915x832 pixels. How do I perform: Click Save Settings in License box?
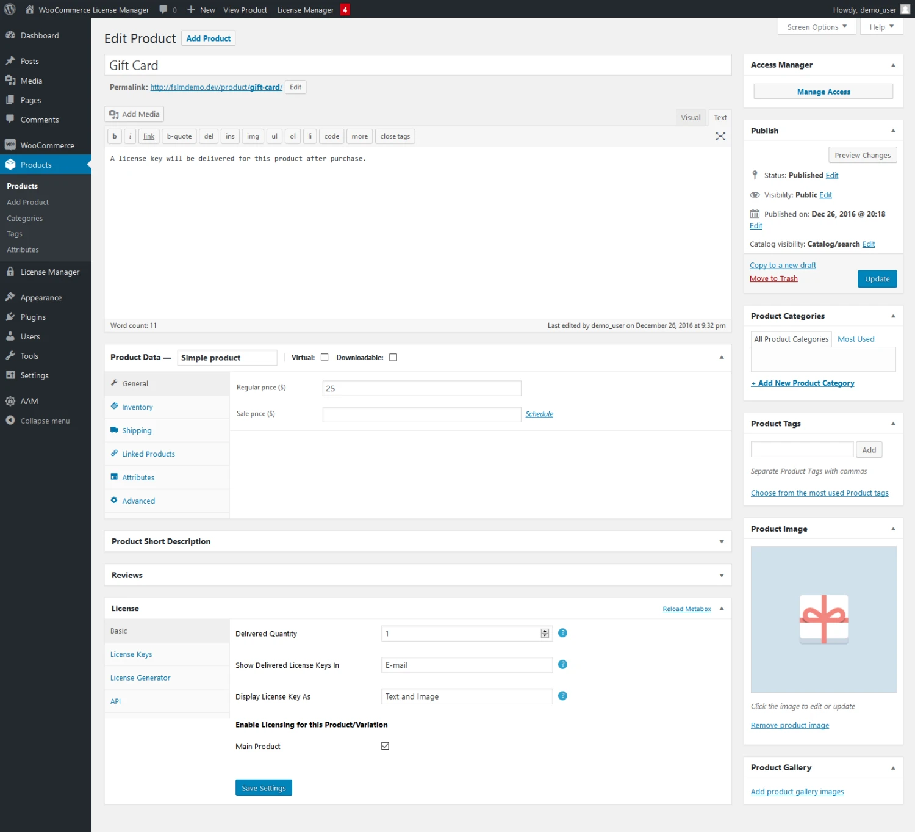(x=264, y=788)
